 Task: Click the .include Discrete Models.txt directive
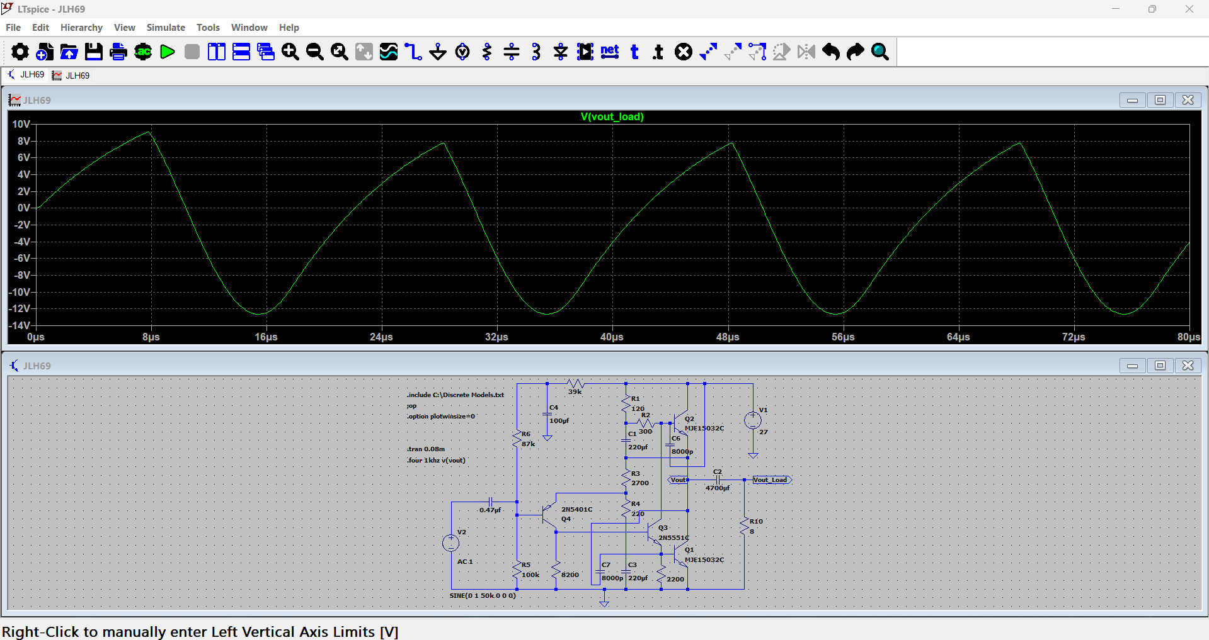456,395
